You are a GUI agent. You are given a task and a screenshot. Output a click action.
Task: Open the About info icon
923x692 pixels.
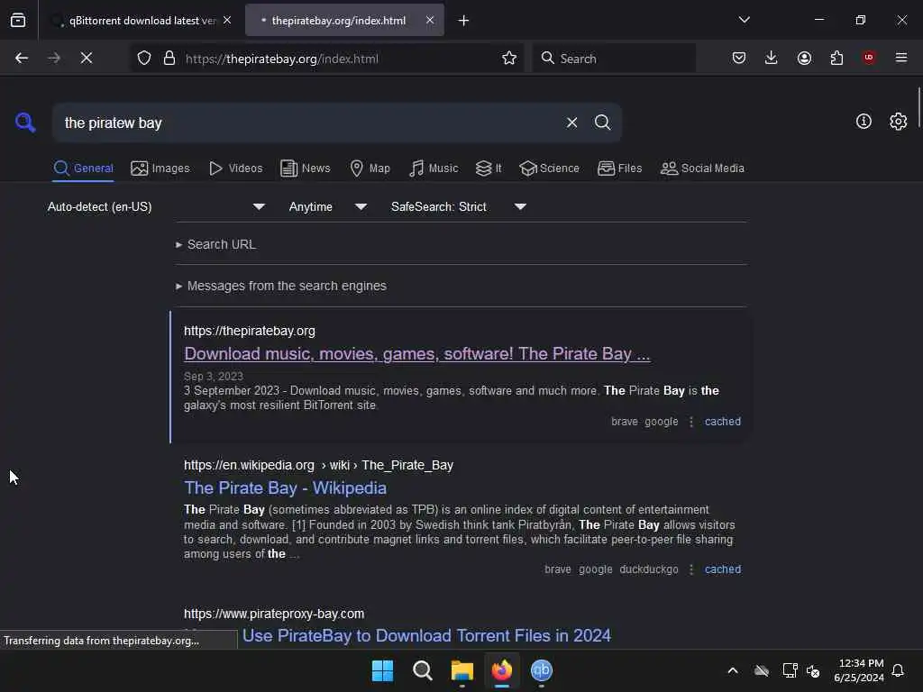click(x=864, y=122)
